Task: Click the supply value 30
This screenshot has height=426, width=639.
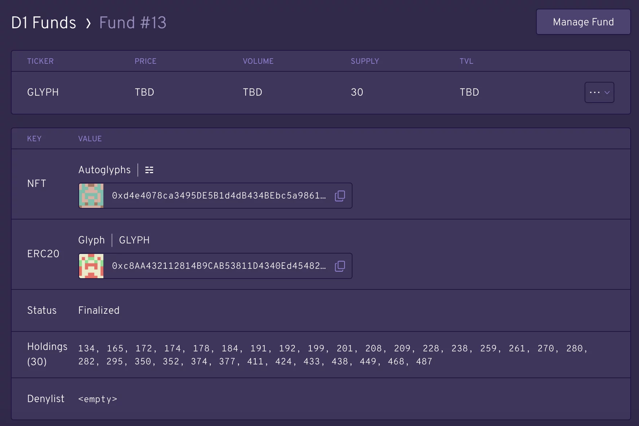Action: (357, 92)
